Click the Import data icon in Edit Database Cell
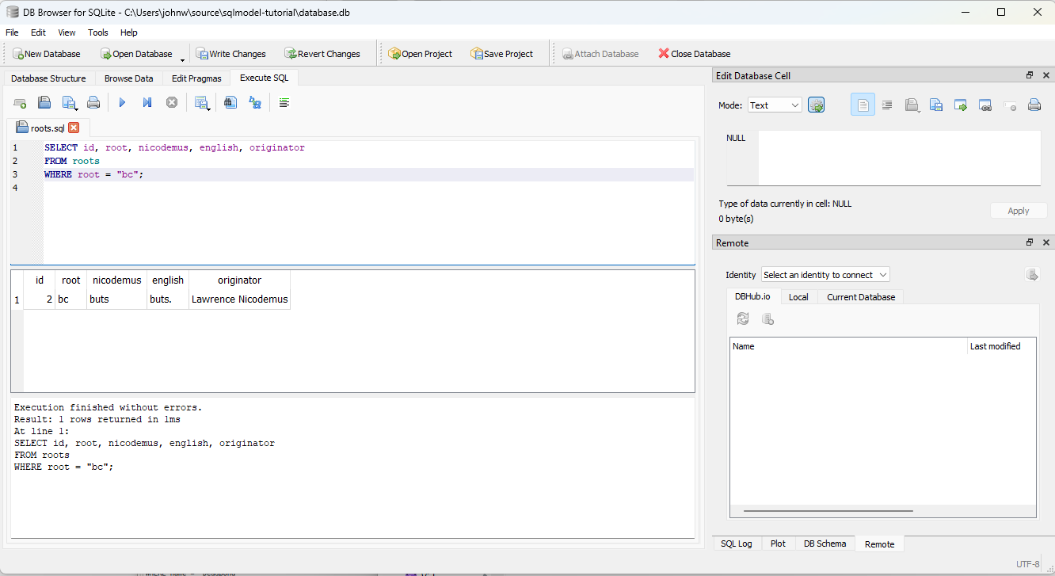Image resolution: width=1055 pixels, height=576 pixels. 911,105
